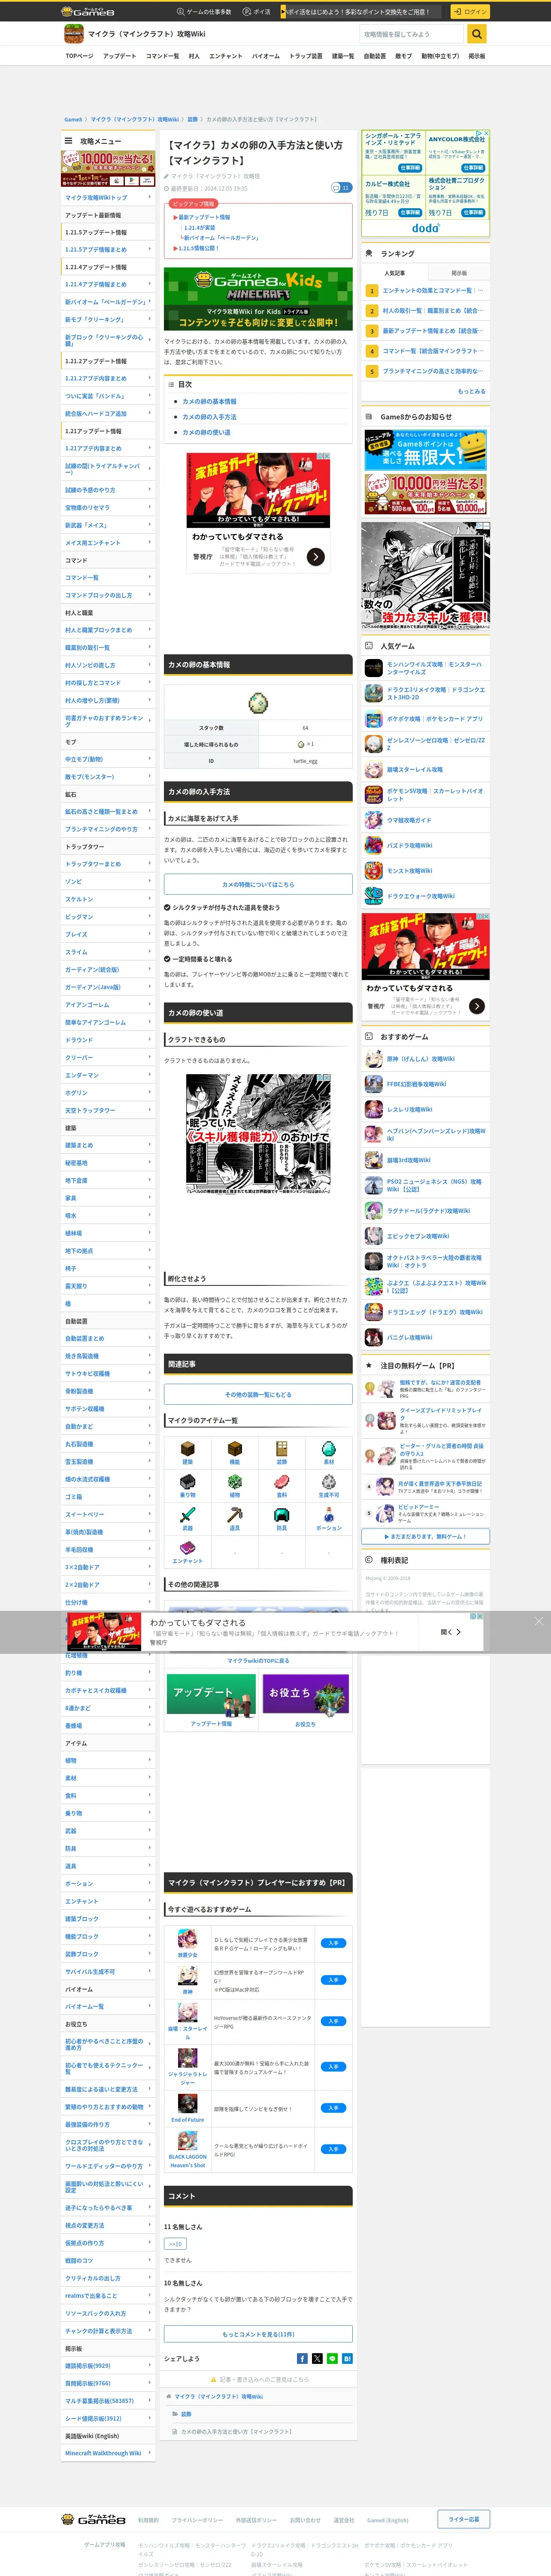Click 入手 button for 放置少女

[x=333, y=1943]
